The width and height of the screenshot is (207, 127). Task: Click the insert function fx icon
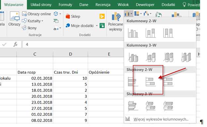[15, 44]
